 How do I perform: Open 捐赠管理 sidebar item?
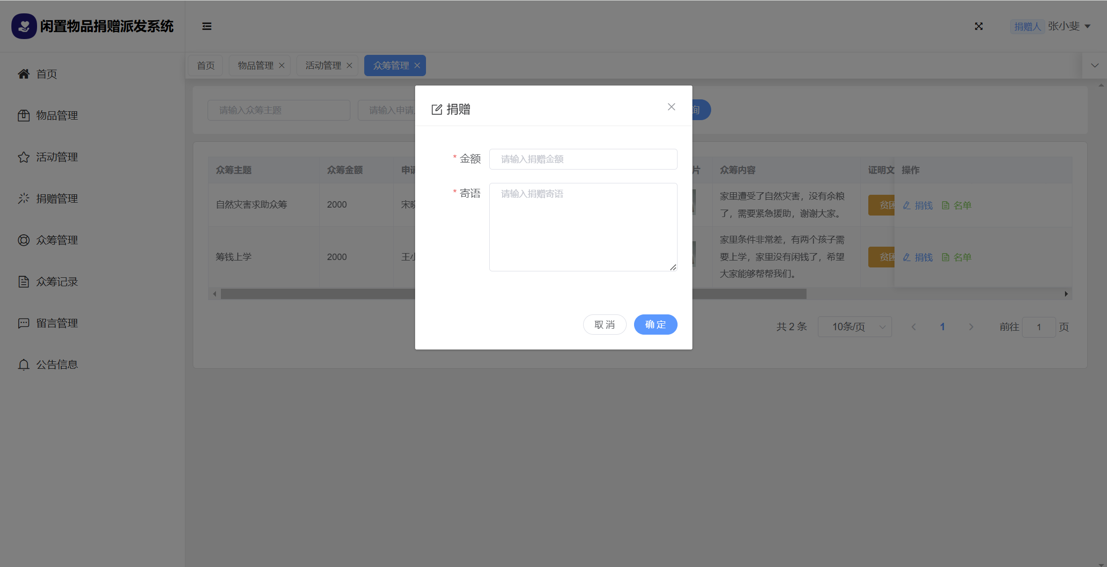tap(57, 199)
